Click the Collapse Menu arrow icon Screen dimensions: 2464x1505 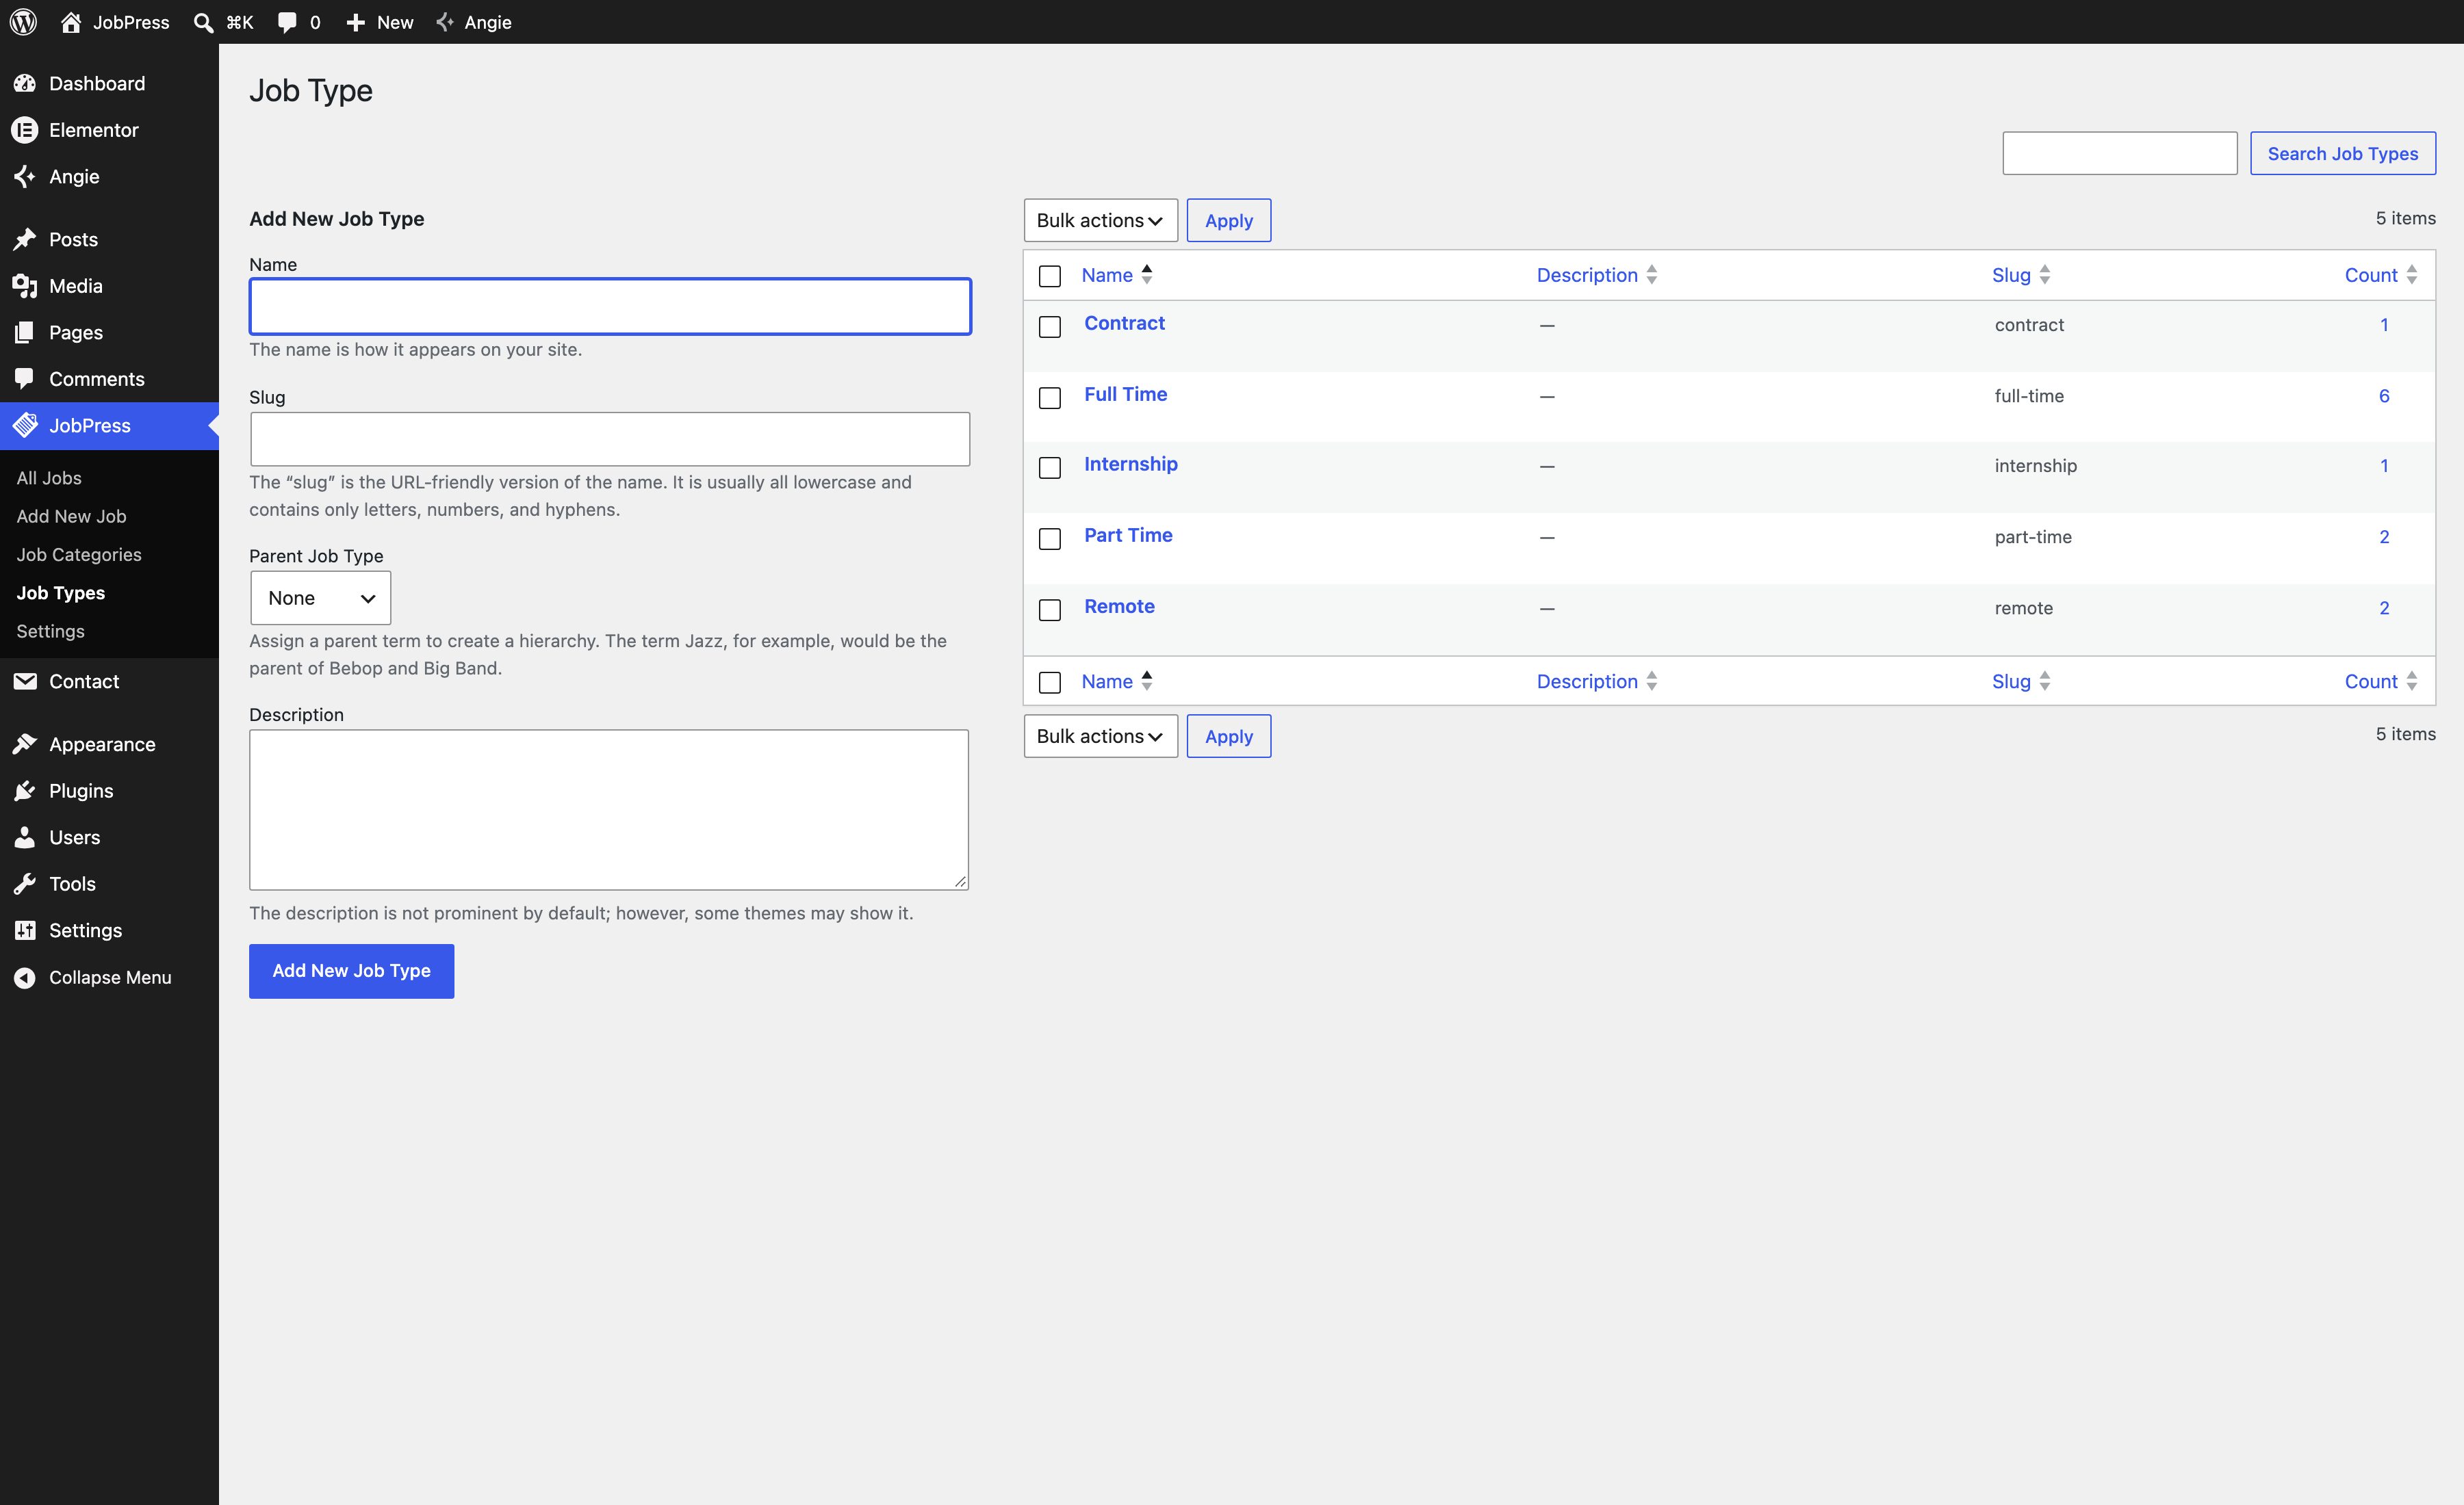(25, 978)
